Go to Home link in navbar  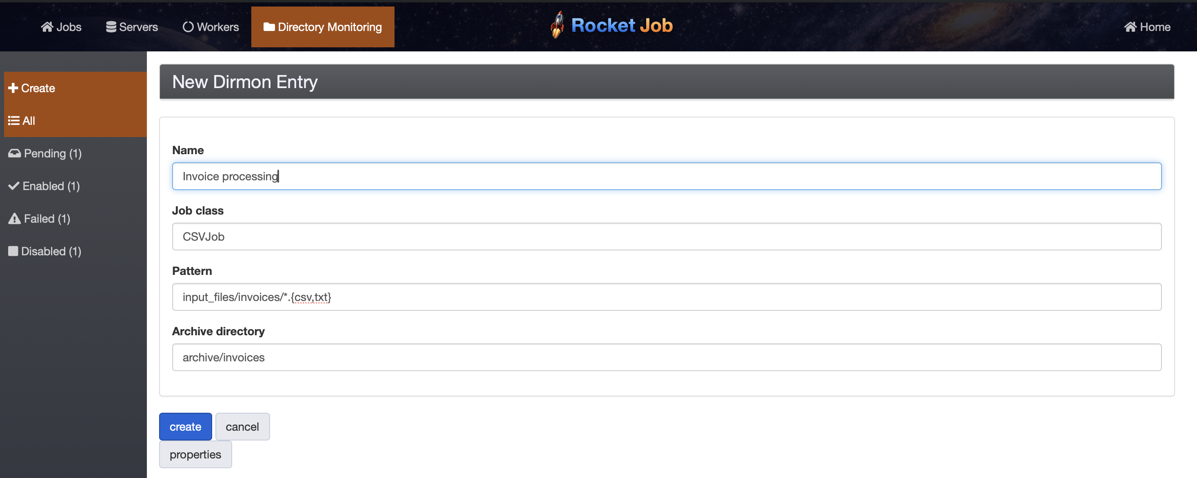tap(1147, 27)
